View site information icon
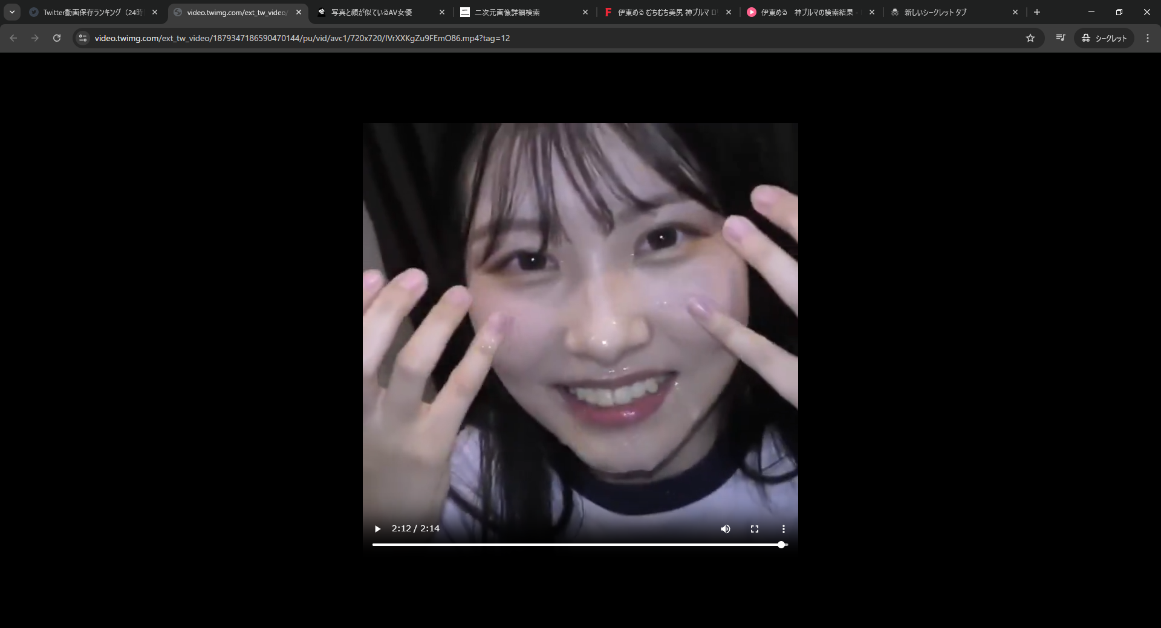This screenshot has height=628, width=1161. 83,38
